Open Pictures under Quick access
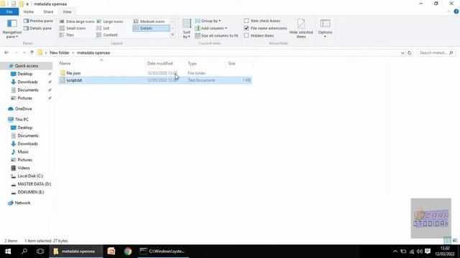This screenshot has width=460, height=258. tap(24, 98)
